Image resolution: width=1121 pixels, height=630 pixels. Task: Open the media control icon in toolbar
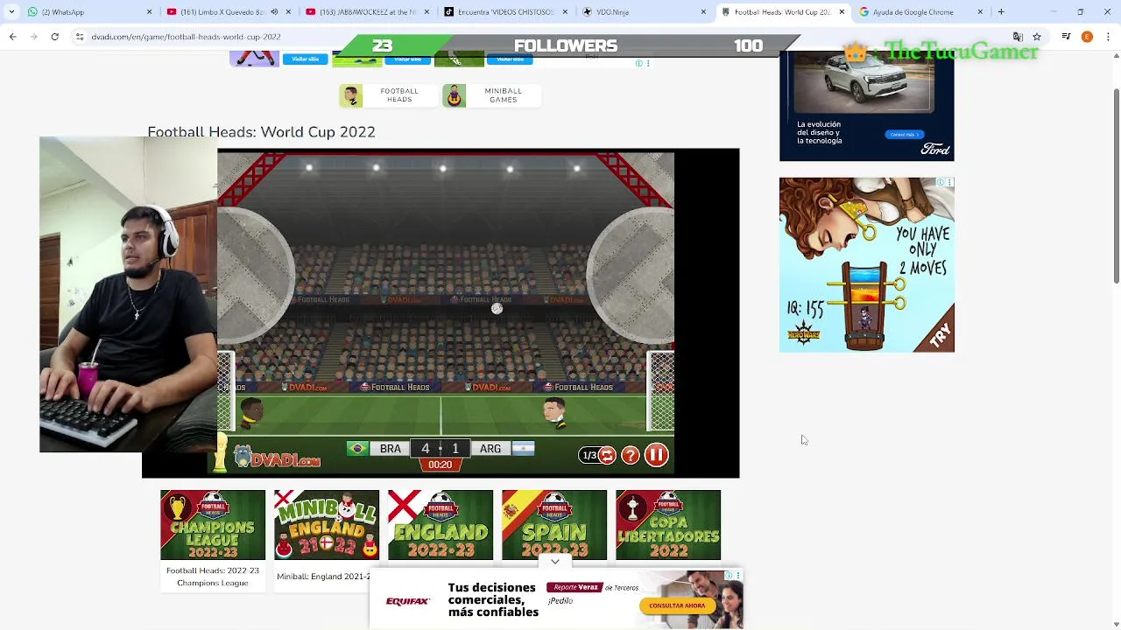pos(1066,37)
